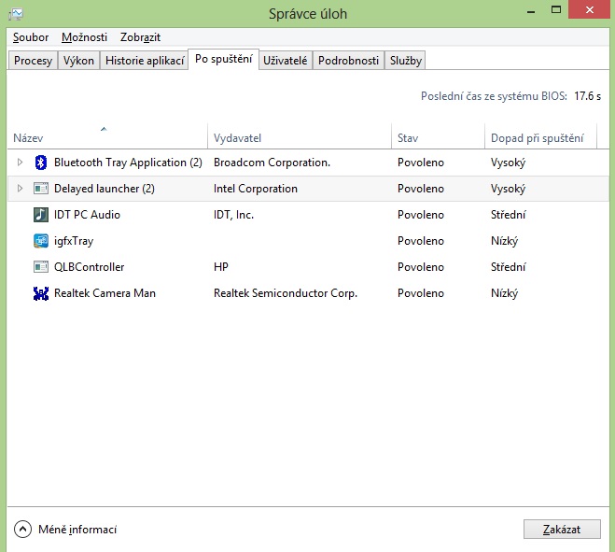
Task: Click Střední impact in IDT PC Audio row
Action: click(509, 215)
